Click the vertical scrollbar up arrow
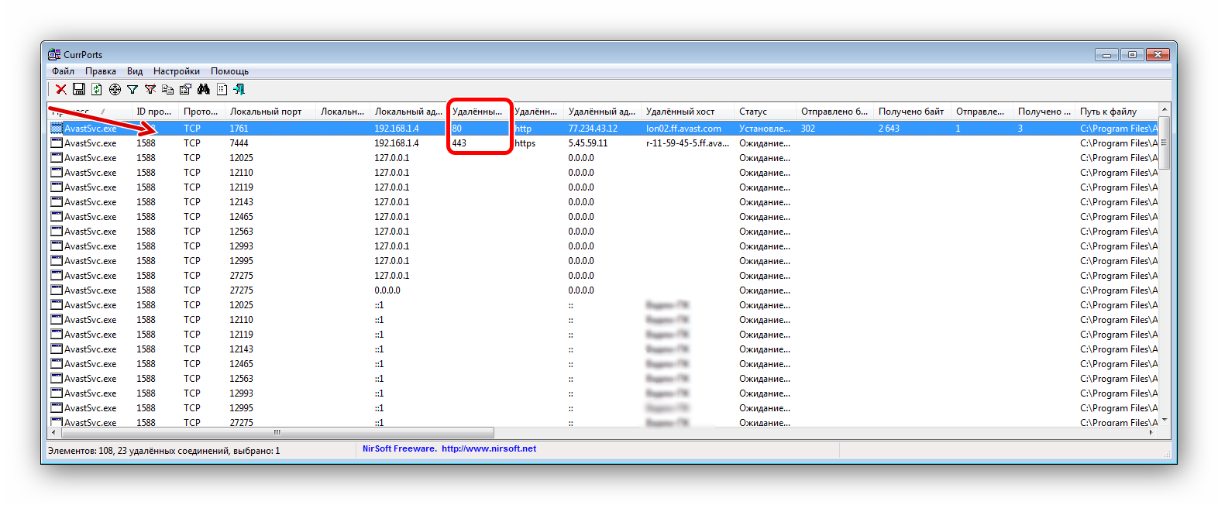Screen dimensions: 1218x505 (x=1164, y=109)
